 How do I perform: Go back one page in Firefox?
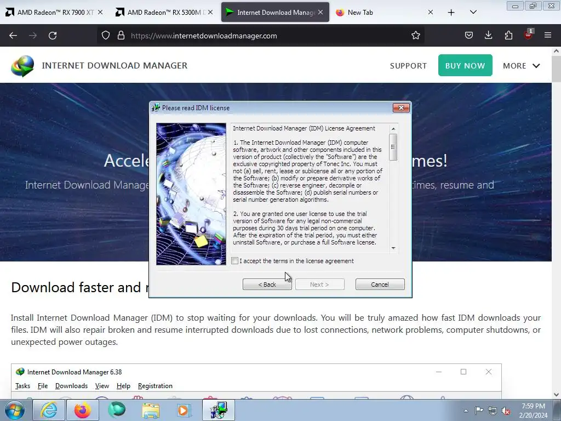coord(13,36)
